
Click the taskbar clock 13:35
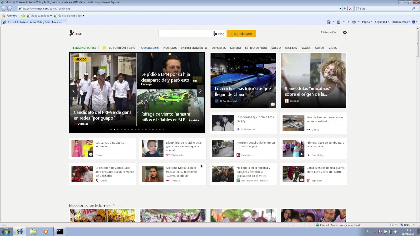click(408, 232)
